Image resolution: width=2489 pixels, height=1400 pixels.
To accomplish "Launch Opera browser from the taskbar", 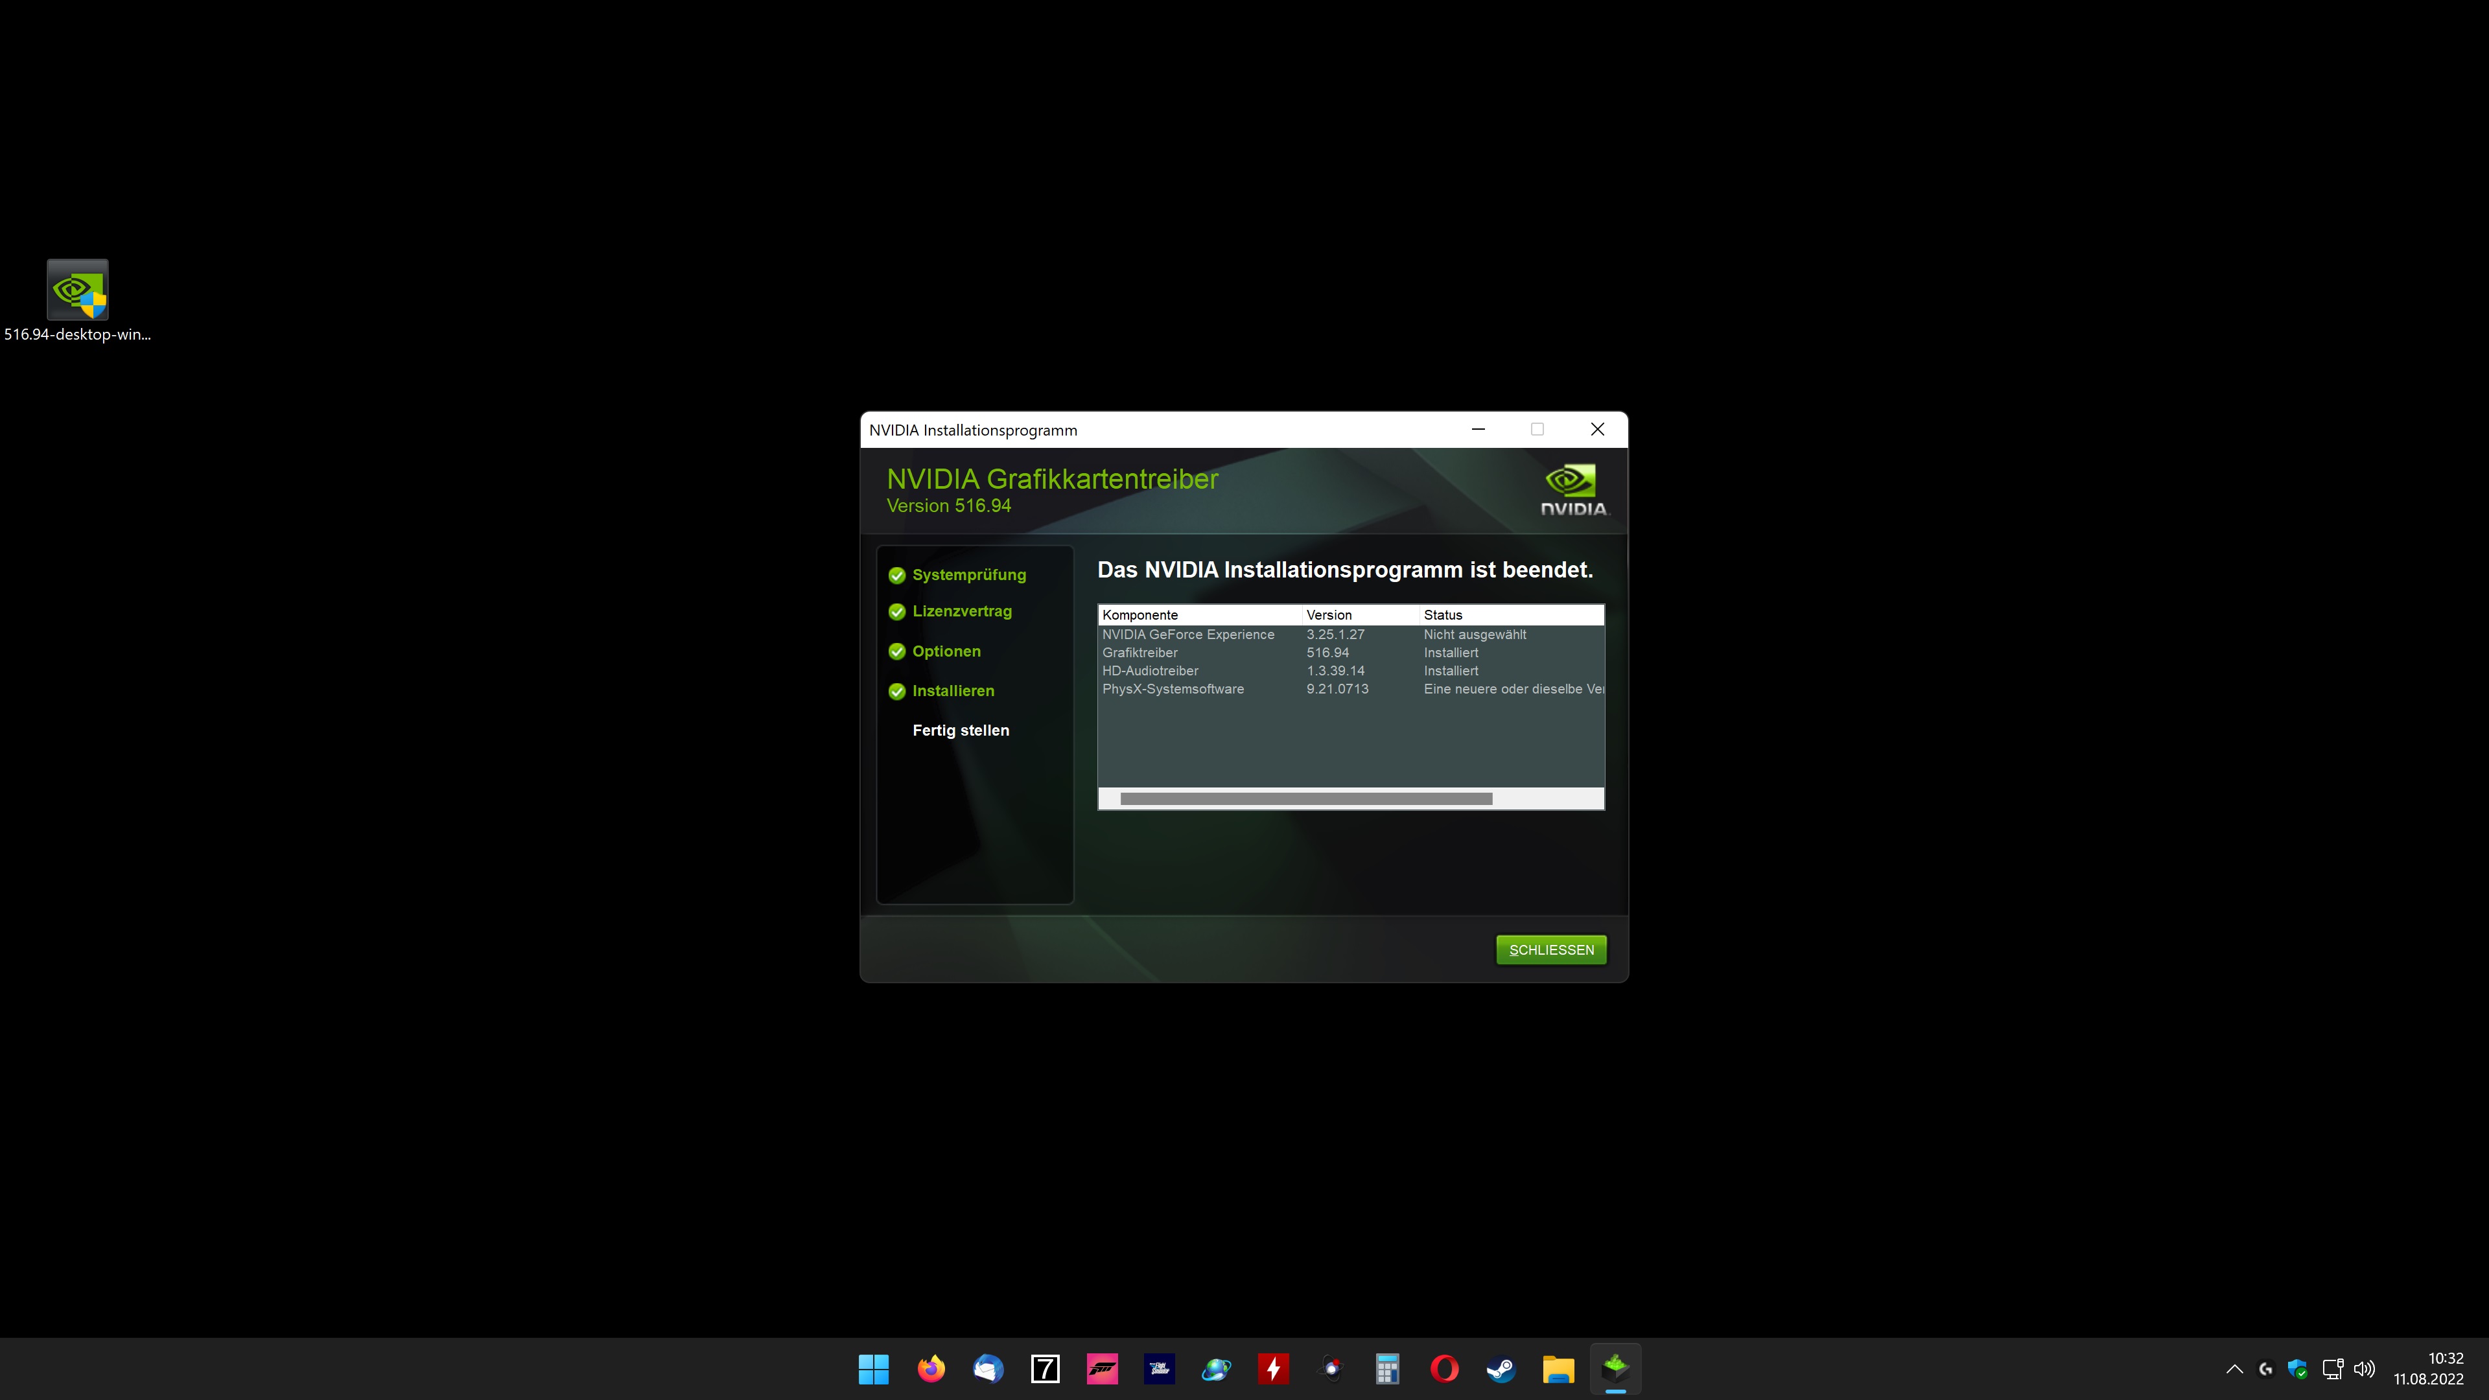I will click(1445, 1368).
